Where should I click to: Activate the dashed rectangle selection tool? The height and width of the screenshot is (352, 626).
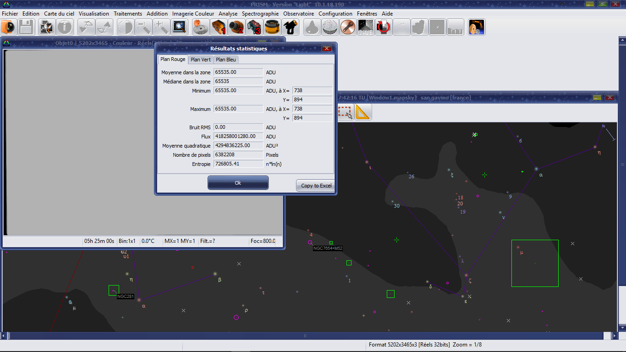coord(345,112)
